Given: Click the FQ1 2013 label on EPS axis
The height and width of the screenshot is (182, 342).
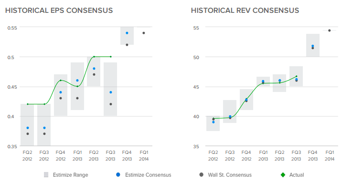Looking at the screenshot, I should coord(77,156).
